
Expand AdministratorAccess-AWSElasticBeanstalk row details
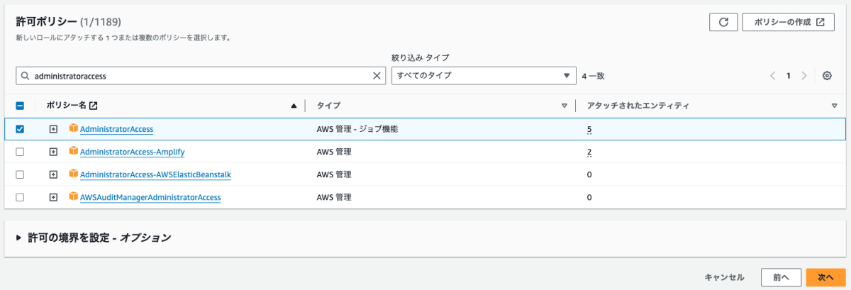click(x=53, y=174)
